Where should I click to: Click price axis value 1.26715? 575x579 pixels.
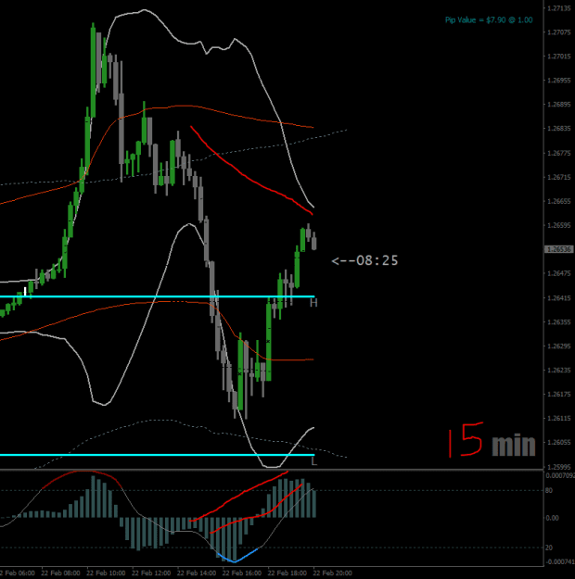tap(559, 177)
